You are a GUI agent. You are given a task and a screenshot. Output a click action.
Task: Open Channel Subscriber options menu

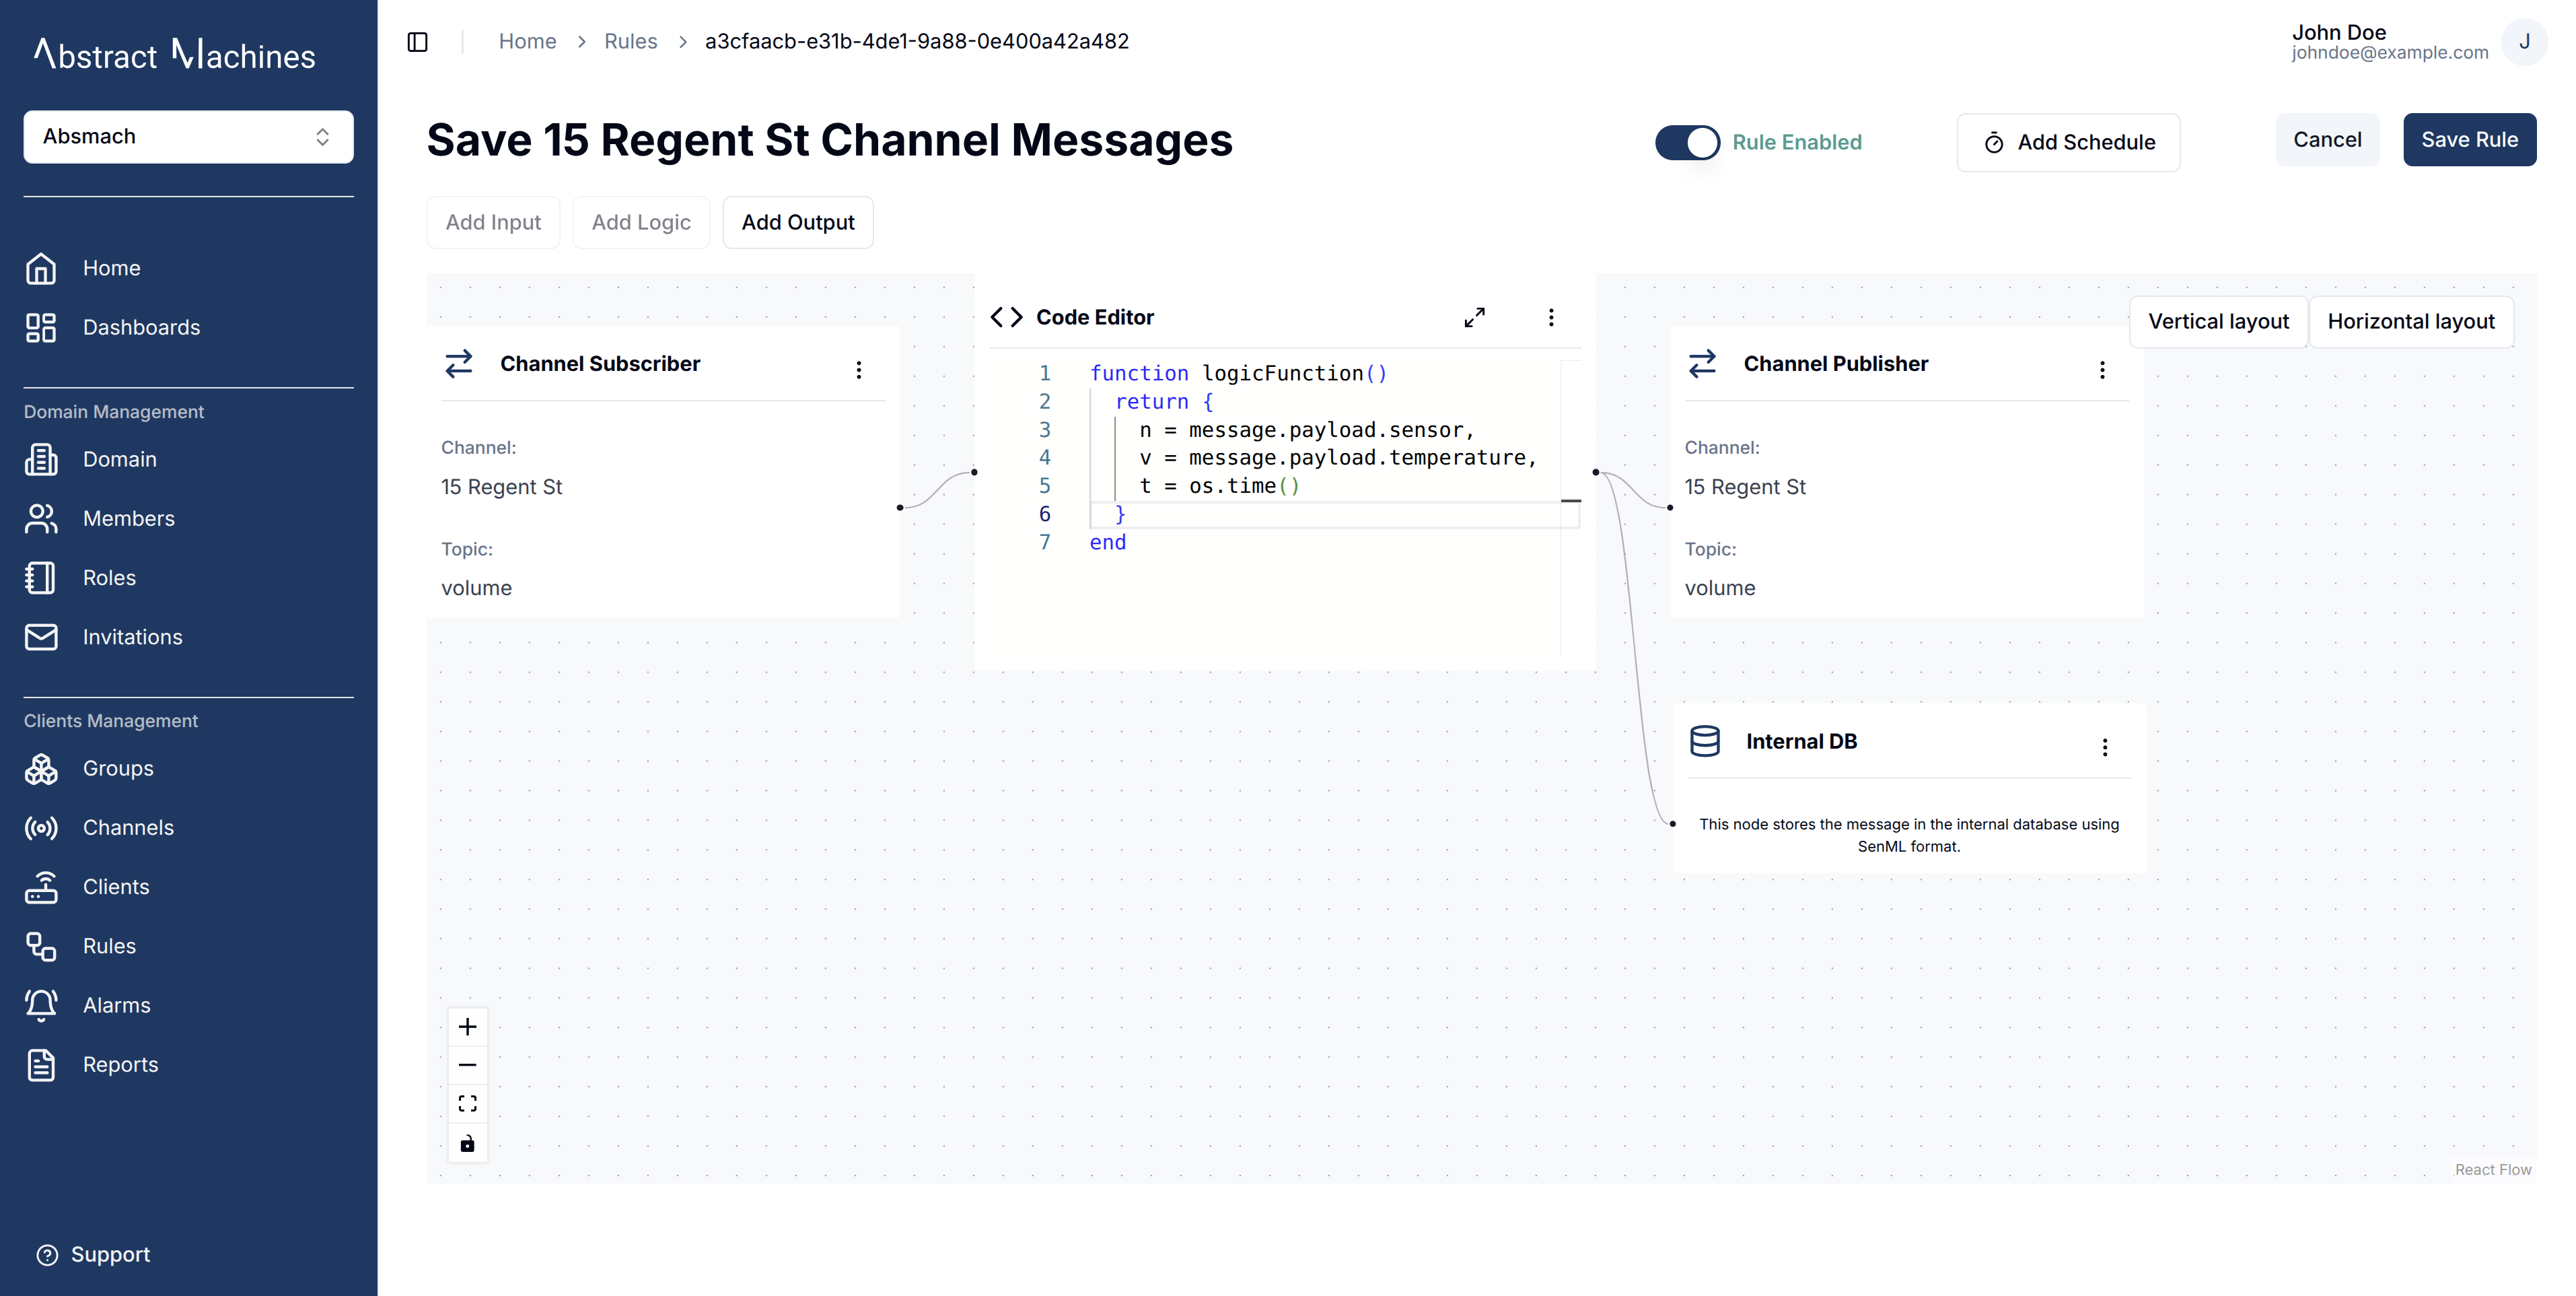(x=859, y=370)
